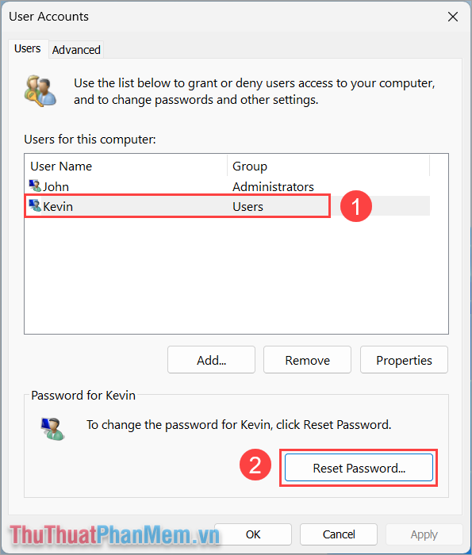Switch to the Advanced tab

(x=76, y=50)
